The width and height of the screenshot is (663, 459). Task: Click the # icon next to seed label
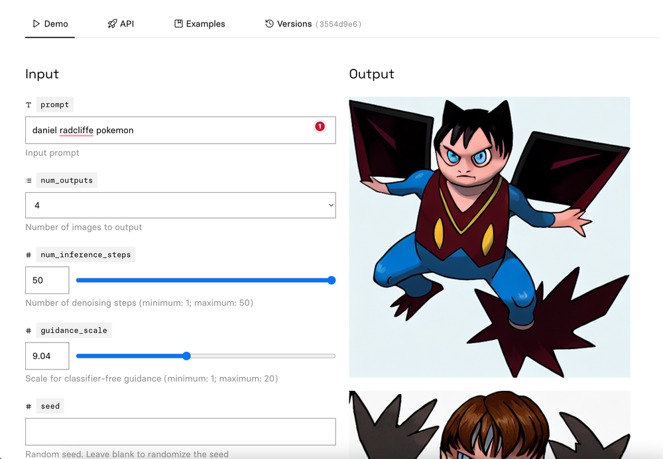point(29,405)
